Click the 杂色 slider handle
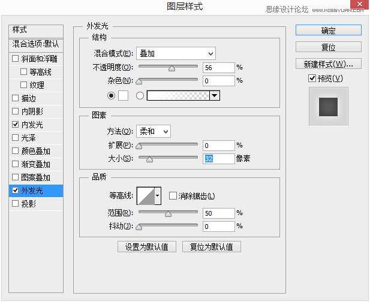The width and height of the screenshot is (370, 302). 139,81
